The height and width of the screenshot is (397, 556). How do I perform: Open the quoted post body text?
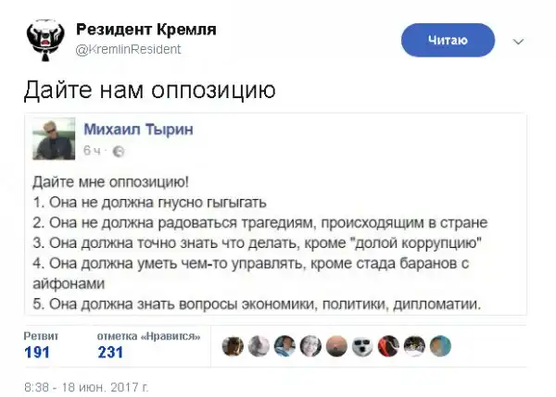[x=259, y=241]
